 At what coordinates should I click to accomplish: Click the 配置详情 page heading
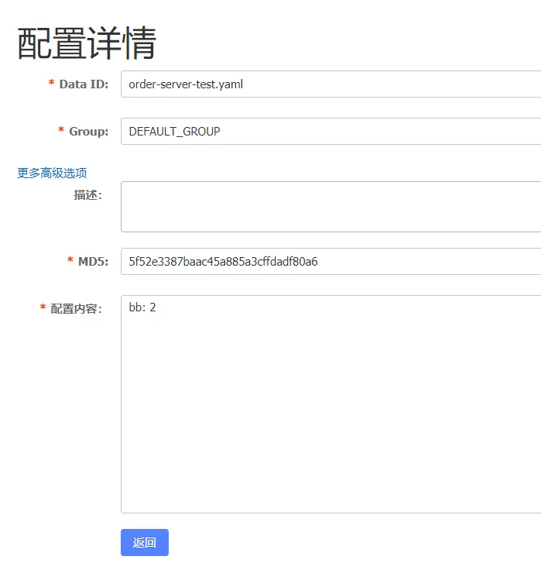point(87,43)
